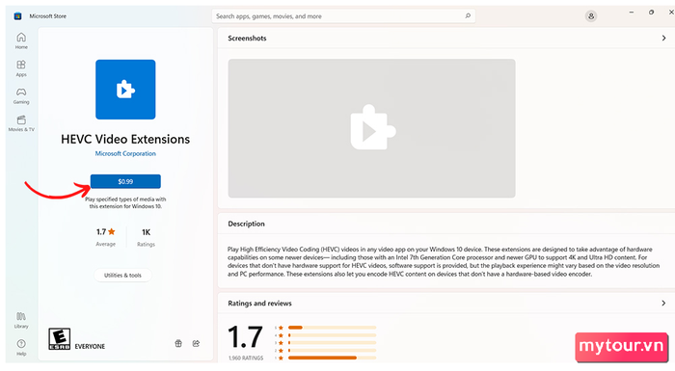The image size is (675, 371).
Task: Open the Home section in the sidebar
Action: [x=21, y=40]
